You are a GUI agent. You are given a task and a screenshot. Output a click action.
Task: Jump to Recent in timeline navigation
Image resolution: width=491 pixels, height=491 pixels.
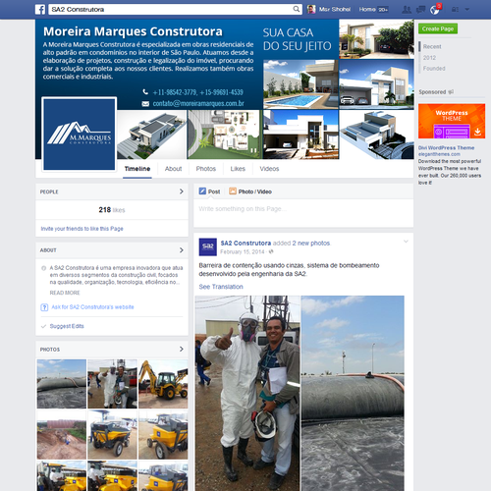(x=432, y=46)
